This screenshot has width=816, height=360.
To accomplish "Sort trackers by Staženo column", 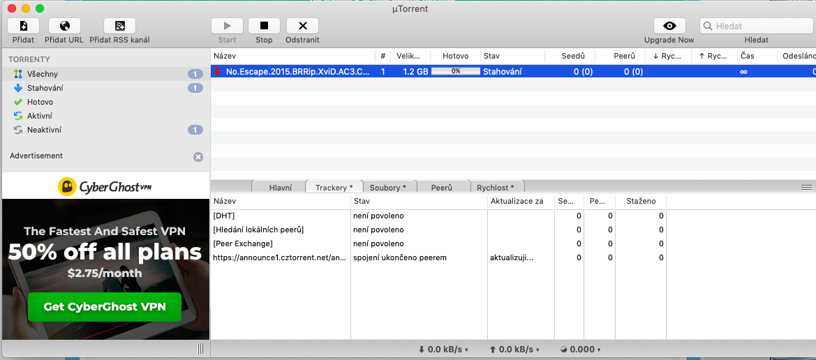I will coord(641,201).
